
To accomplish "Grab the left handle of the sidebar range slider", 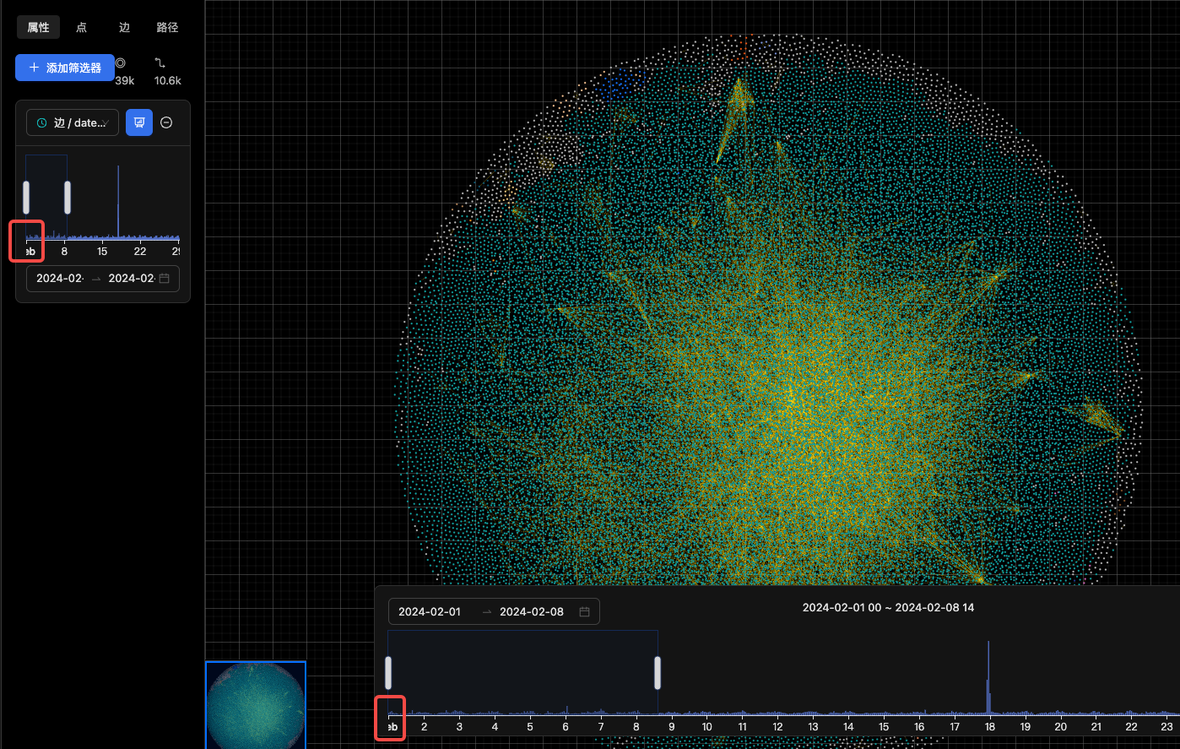I will pyautogui.click(x=26, y=198).
